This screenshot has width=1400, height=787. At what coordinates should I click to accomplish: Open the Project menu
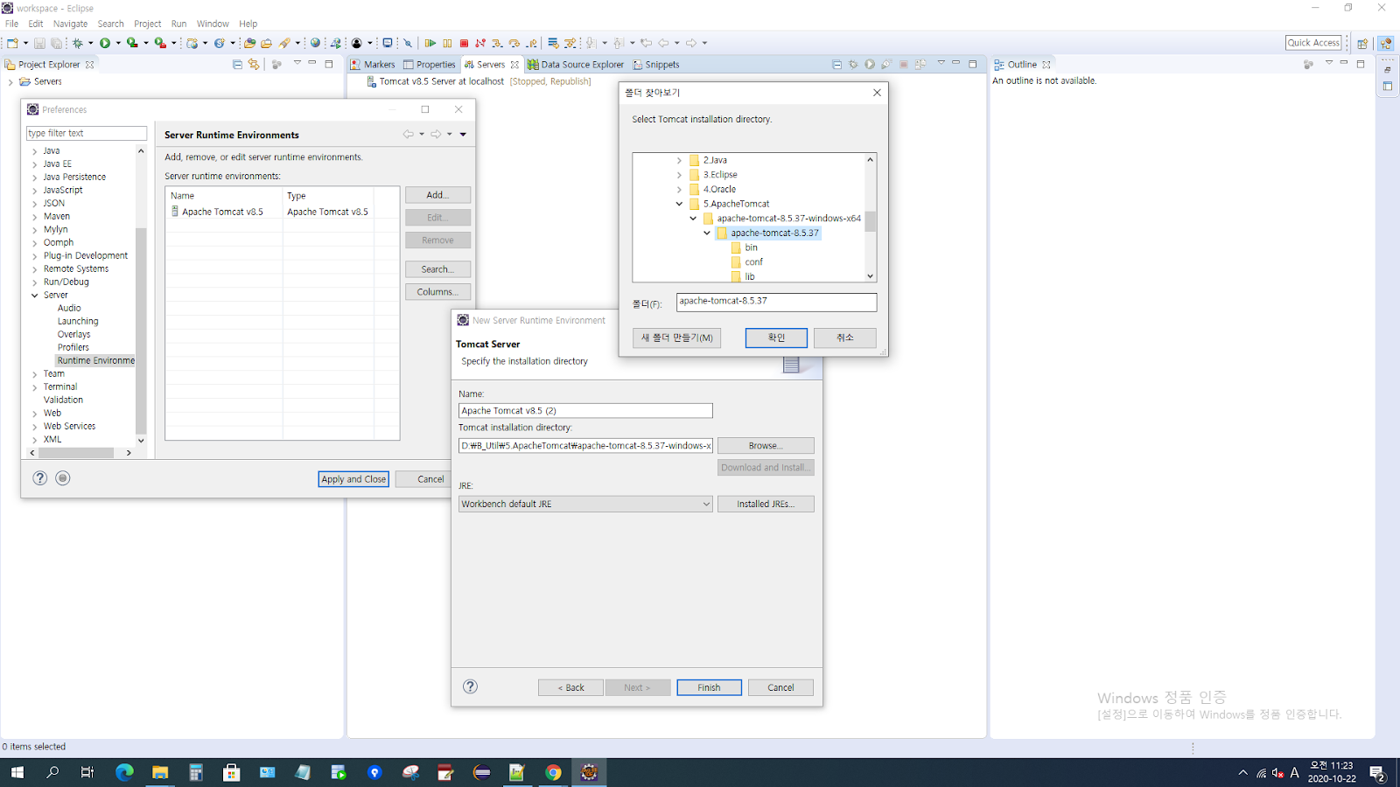tap(147, 24)
